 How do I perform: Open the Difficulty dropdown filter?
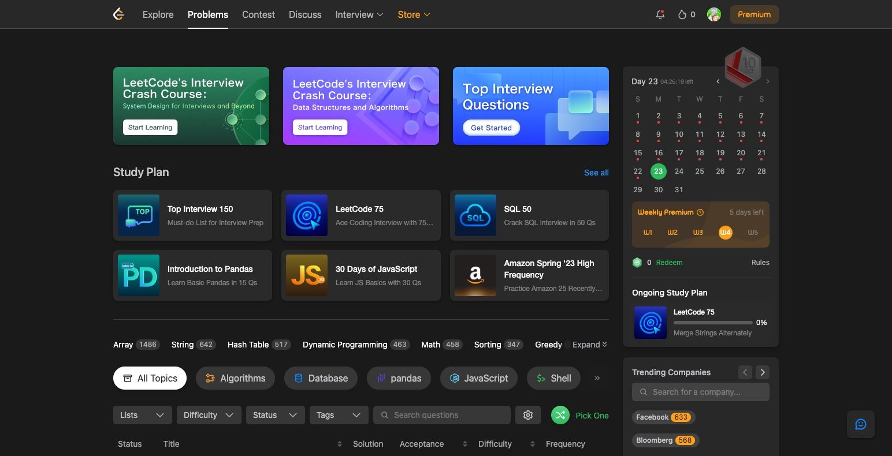pos(208,415)
